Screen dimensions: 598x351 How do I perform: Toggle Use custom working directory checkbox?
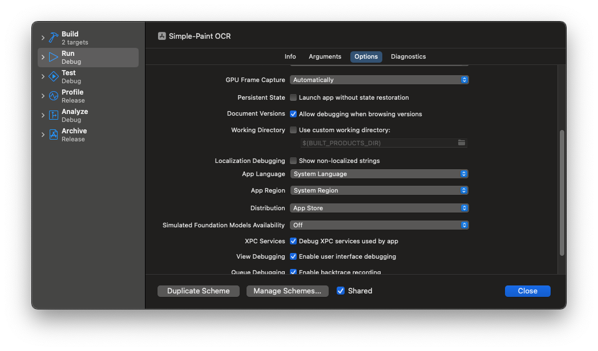(x=293, y=130)
